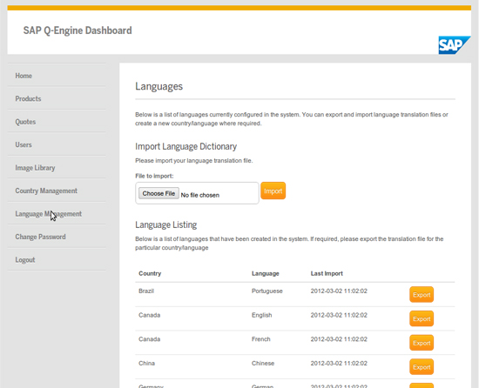Image resolution: width=479 pixels, height=388 pixels.
Task: Select Country Management menu item
Action: 46,191
